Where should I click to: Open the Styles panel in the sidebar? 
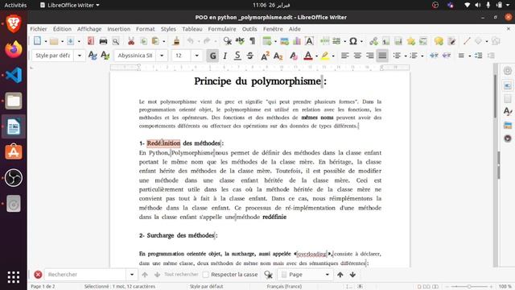508,111
